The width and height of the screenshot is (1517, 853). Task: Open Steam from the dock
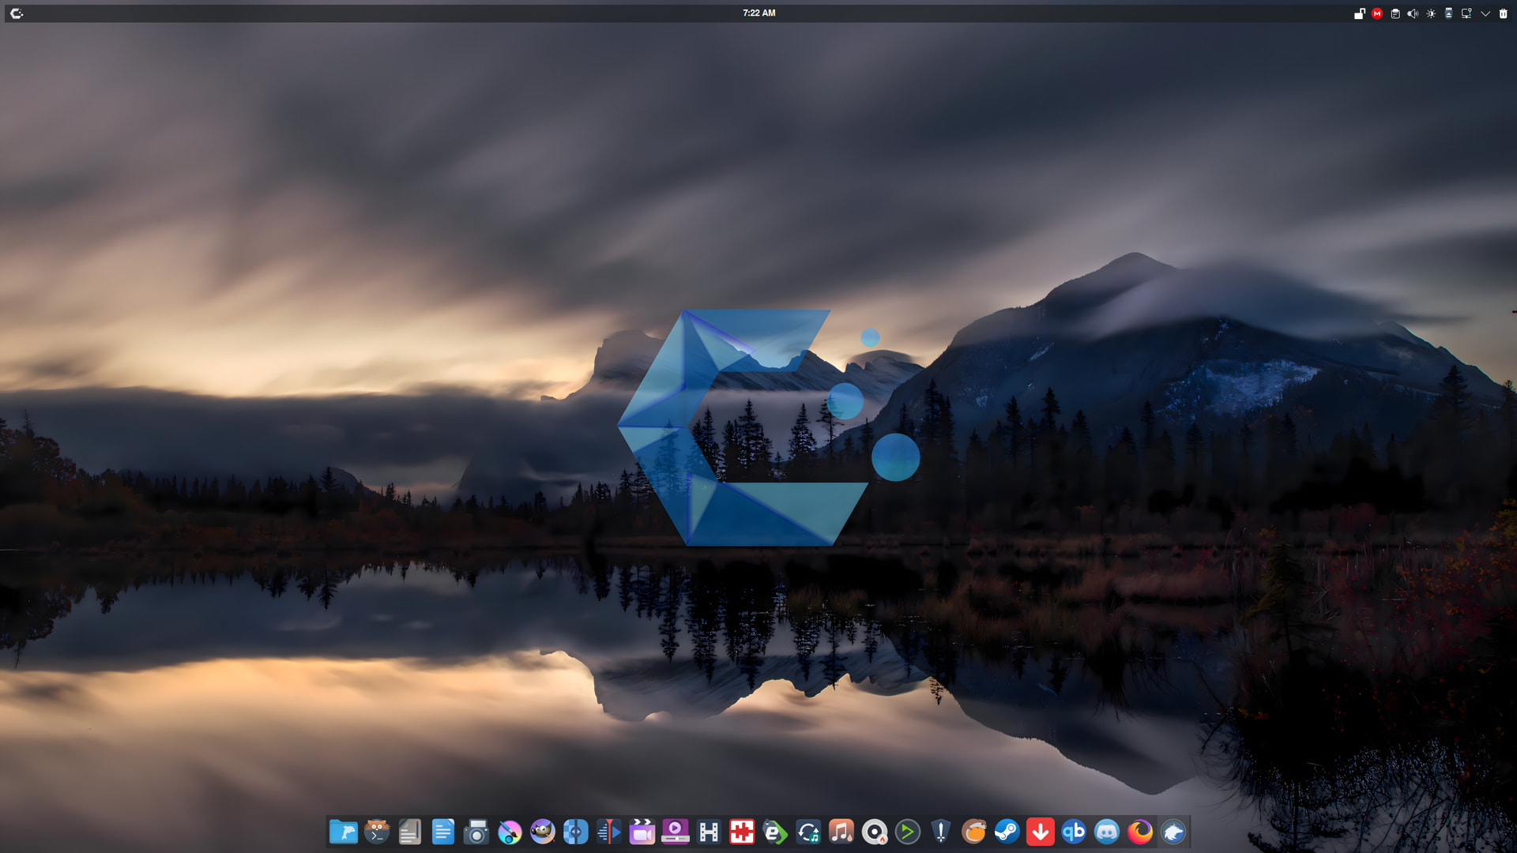[1007, 832]
